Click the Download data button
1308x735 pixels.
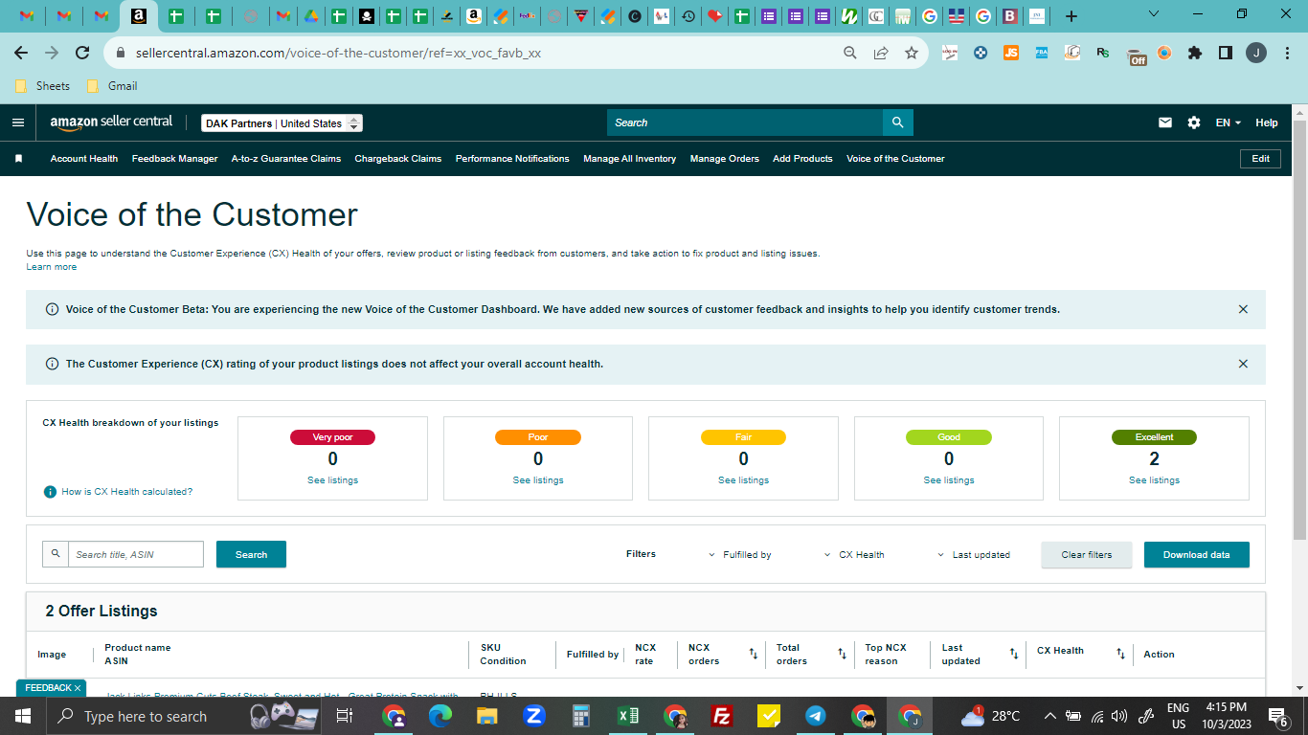pyautogui.click(x=1197, y=555)
